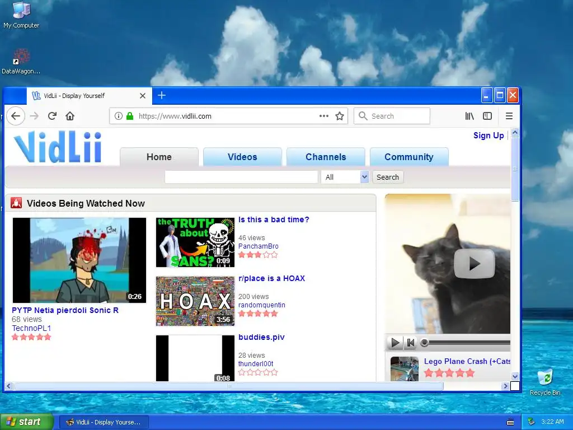Screen dimensions: 573x430
Task: Switch to the Home tab
Action: click(x=159, y=157)
